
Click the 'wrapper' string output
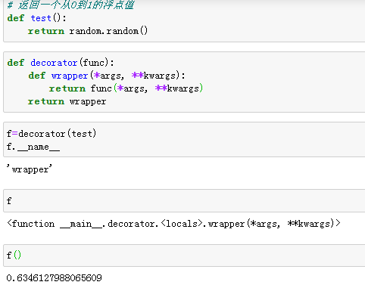click(x=30, y=169)
